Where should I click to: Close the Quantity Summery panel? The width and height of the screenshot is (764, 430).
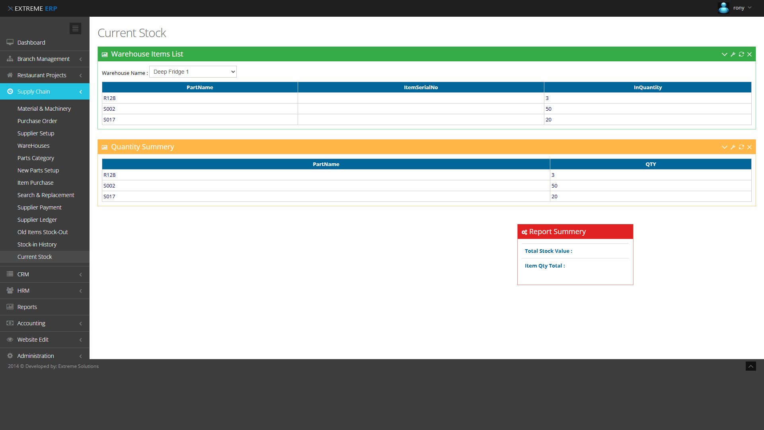pos(750,147)
